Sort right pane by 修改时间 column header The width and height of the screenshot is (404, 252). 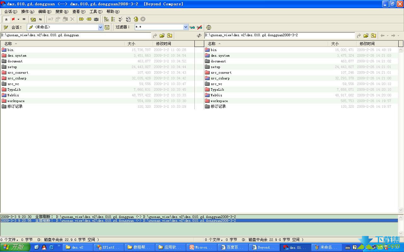(x=377, y=44)
